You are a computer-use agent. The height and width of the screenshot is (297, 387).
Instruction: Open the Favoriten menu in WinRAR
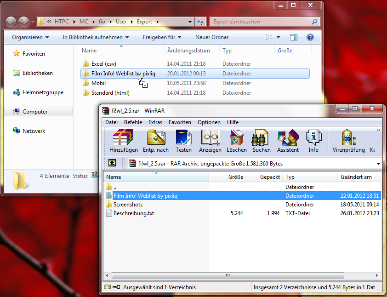click(180, 122)
